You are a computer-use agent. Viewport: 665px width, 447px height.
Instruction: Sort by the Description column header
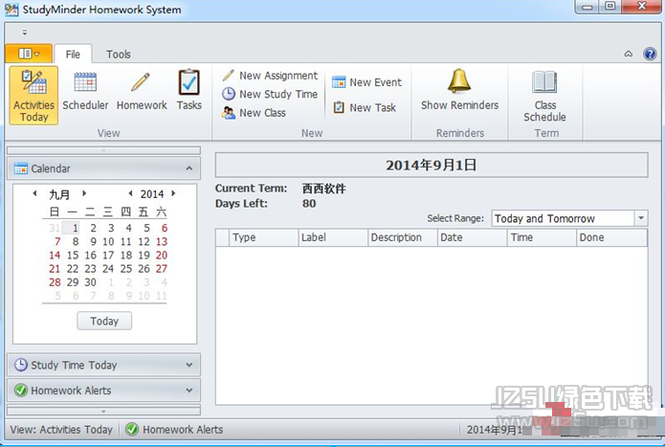[x=403, y=237]
